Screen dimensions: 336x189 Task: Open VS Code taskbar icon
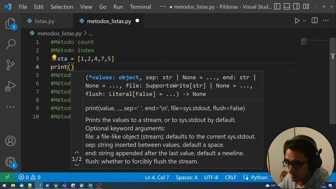click(38, 185)
